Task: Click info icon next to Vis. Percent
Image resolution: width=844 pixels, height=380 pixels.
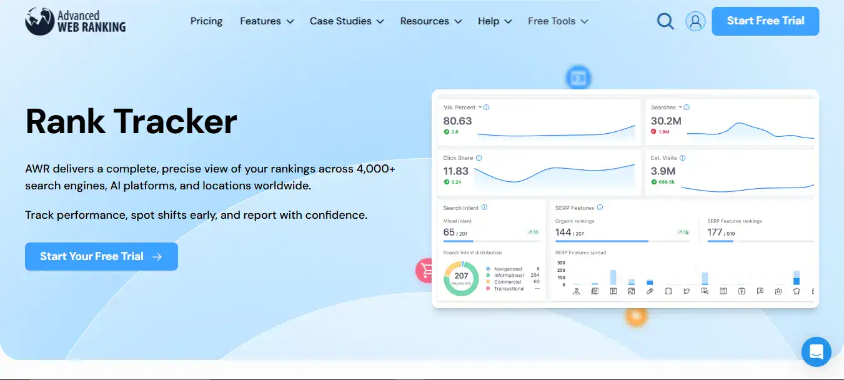Action: [487, 107]
